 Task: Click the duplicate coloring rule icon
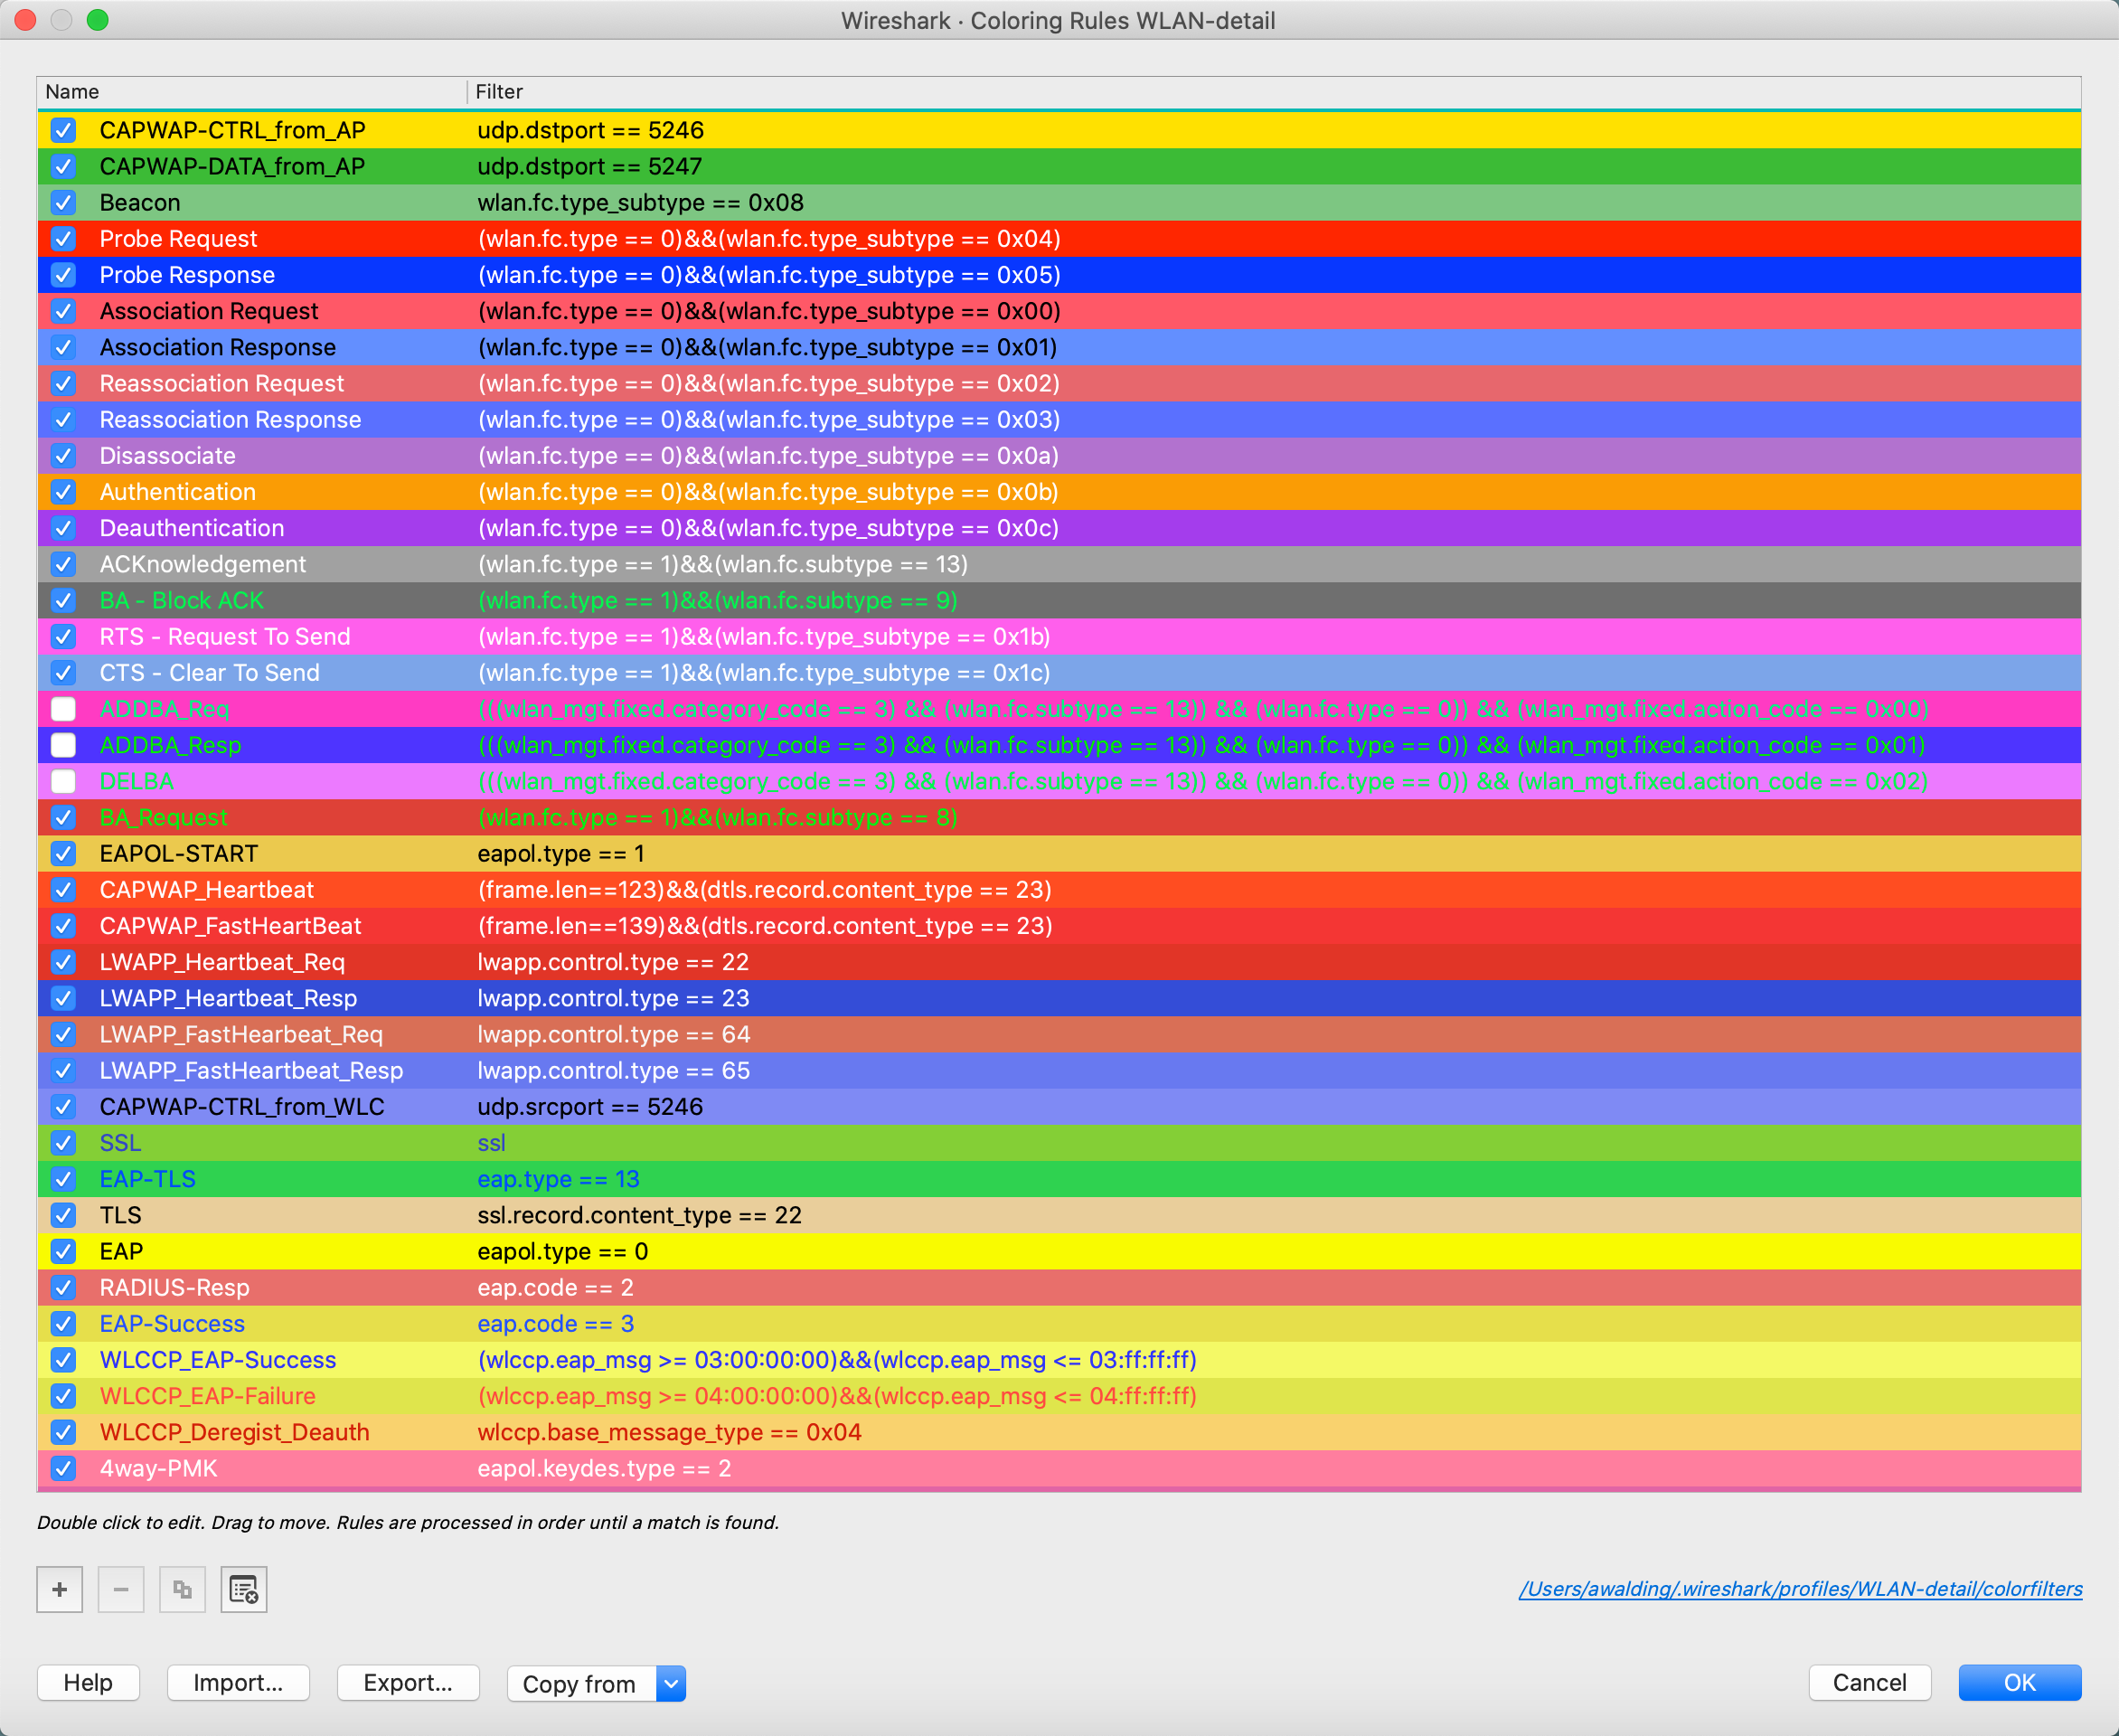pos(182,1589)
